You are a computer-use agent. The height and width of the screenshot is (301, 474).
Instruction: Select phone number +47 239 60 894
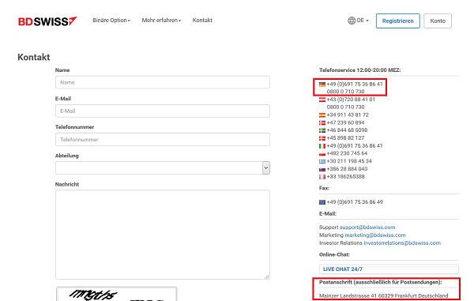(x=345, y=122)
